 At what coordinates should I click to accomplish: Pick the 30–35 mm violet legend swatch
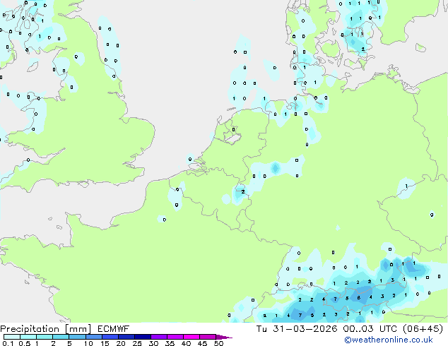[159, 337]
